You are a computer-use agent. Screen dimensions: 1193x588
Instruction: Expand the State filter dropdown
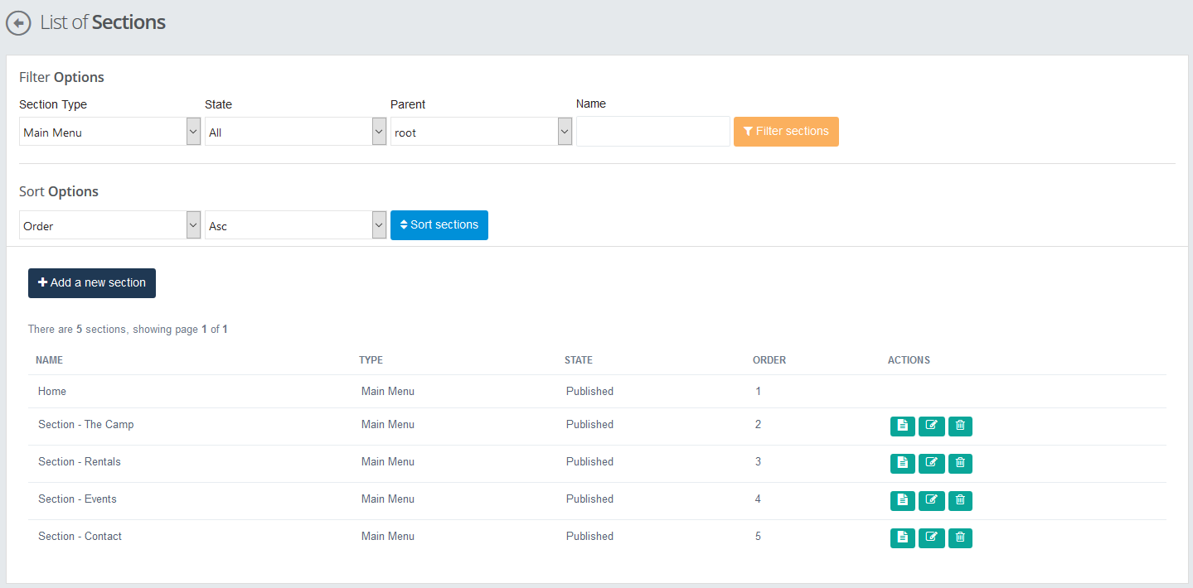tap(295, 132)
